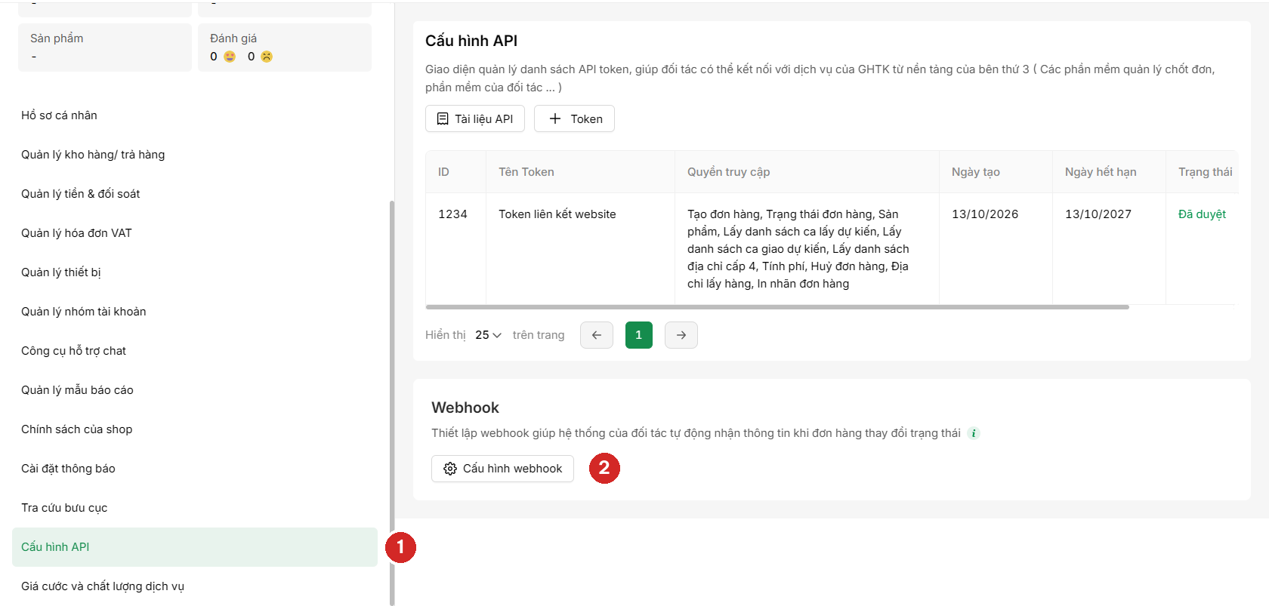Go to previous page arrow
Image resolution: width=1269 pixels, height=606 pixels.
click(597, 335)
